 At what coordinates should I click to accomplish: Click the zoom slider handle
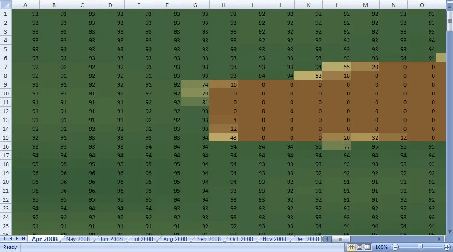[421, 247]
